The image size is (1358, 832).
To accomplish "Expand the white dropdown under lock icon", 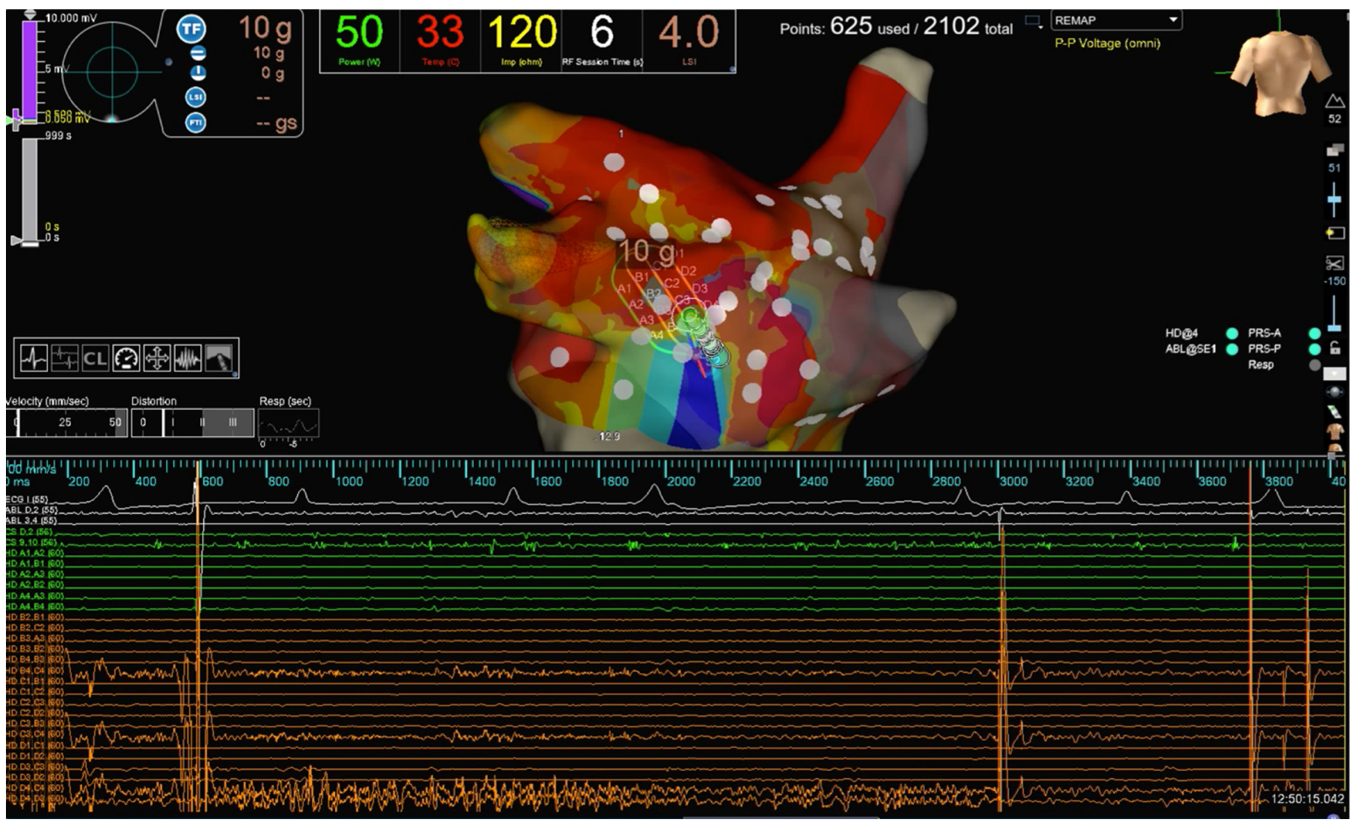I will pyautogui.click(x=1334, y=374).
